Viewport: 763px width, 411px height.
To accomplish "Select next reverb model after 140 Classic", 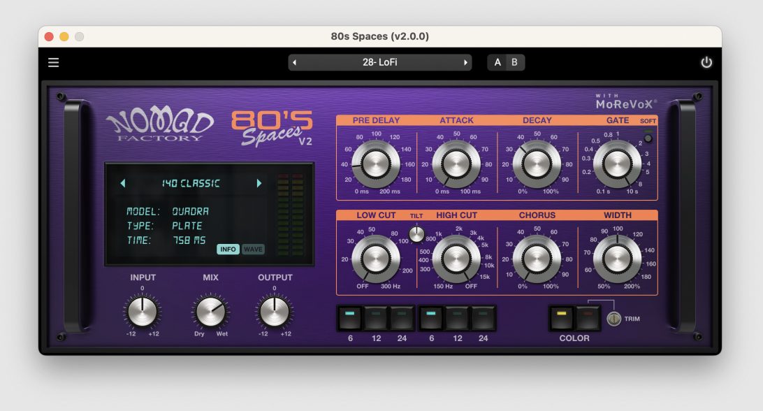I will click(259, 183).
